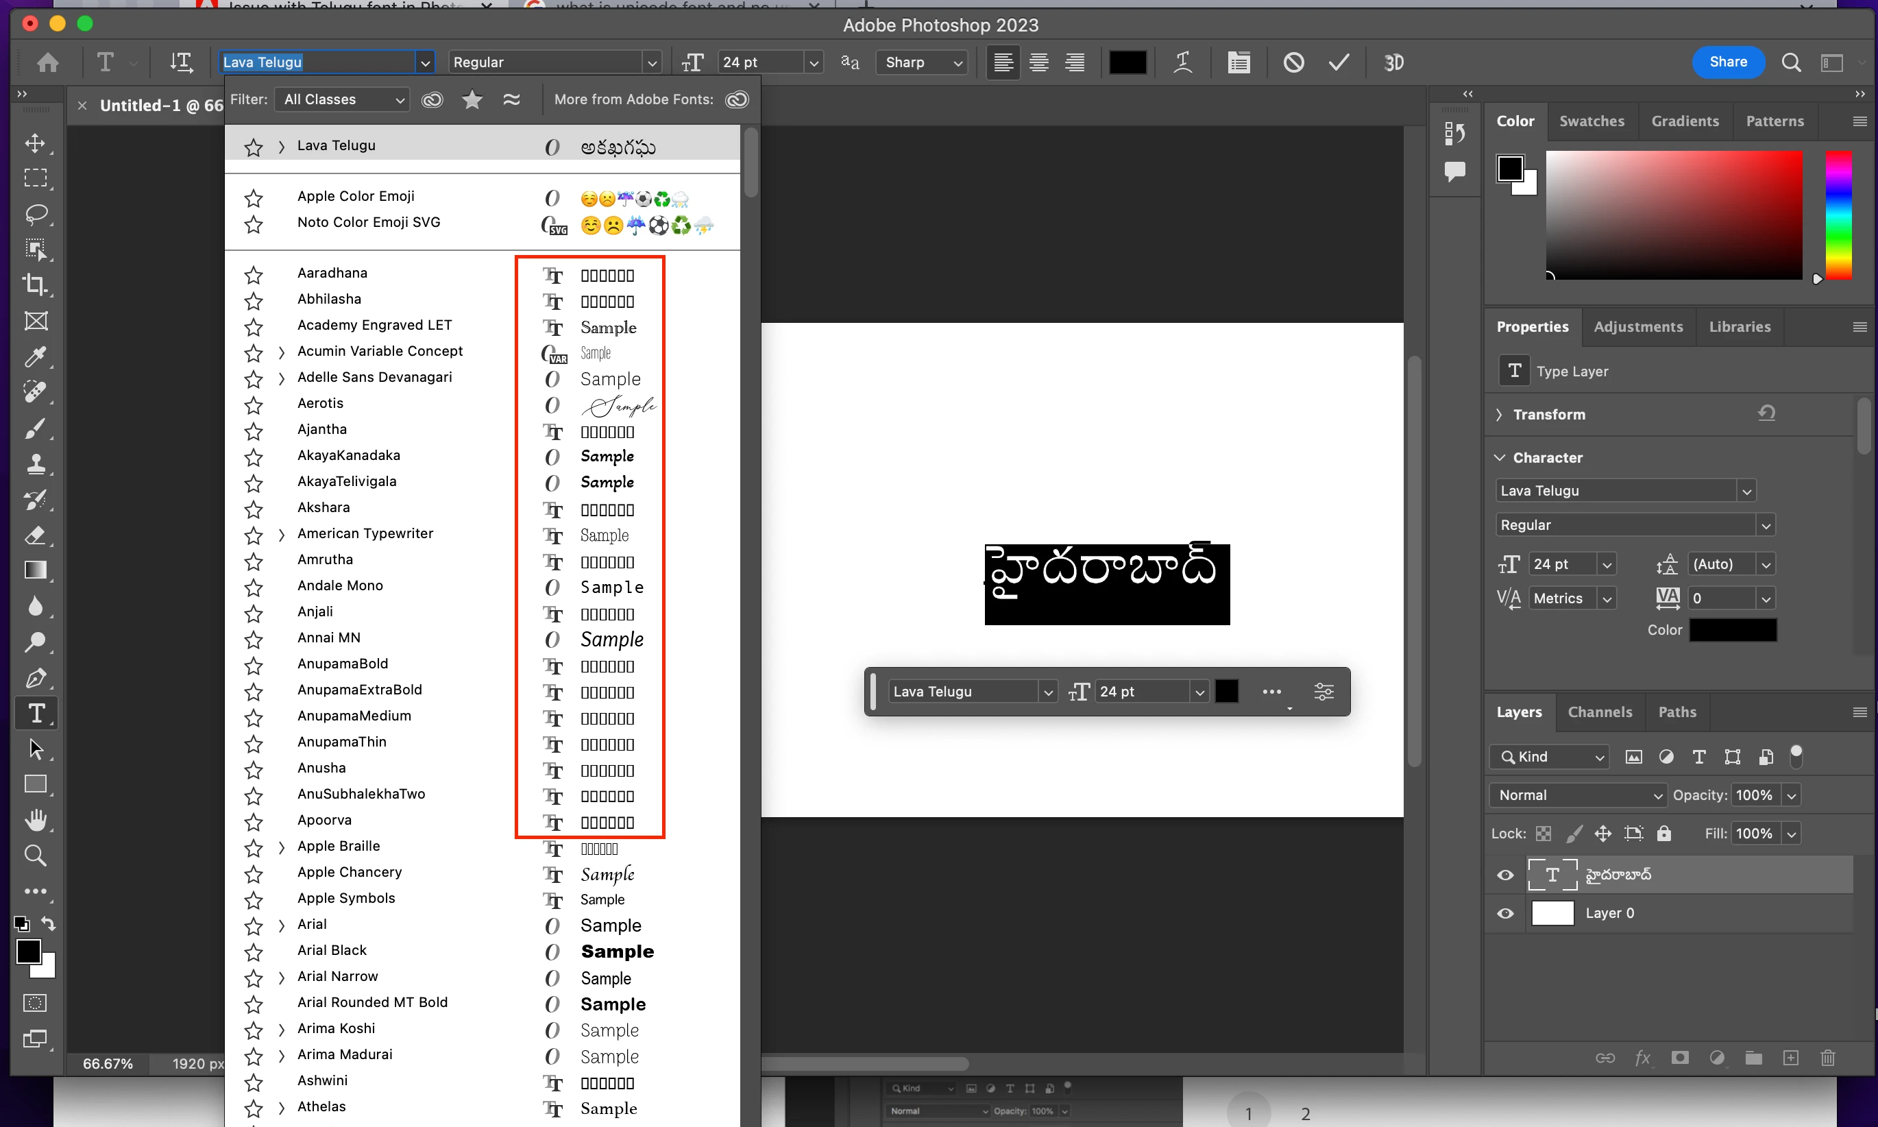The image size is (1878, 1127).
Task: Select the Hand tool
Action: tap(35, 820)
